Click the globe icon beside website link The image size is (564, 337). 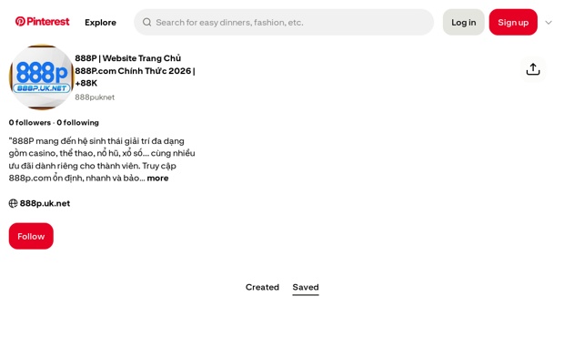[13, 203]
